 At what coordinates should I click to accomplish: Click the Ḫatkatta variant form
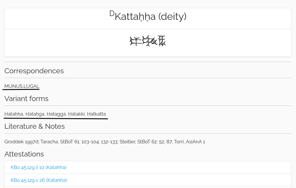(96, 114)
